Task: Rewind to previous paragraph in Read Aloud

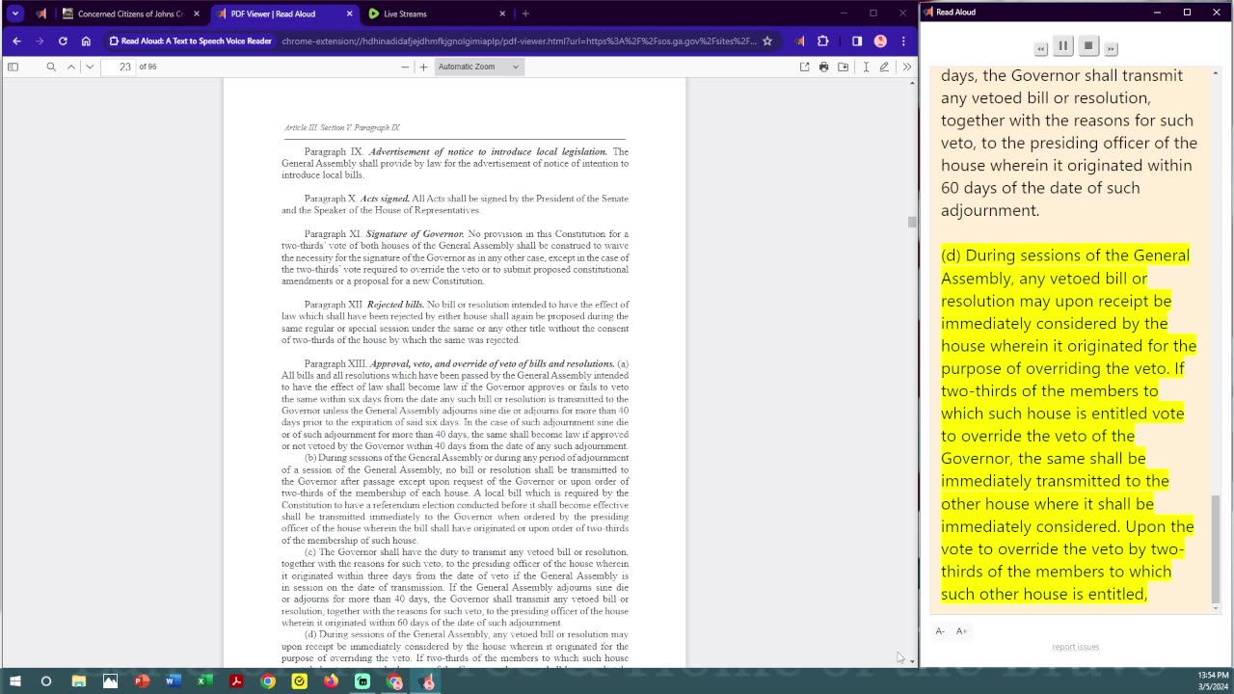Action: pyautogui.click(x=1041, y=48)
